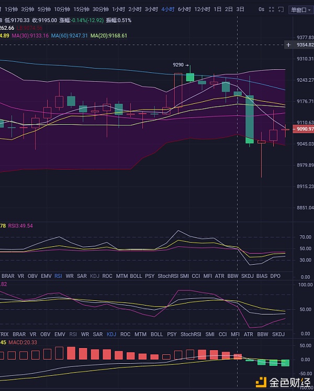Screen dimensions: 314x391
Task: Choose SMI in lower indicator row
Action: click(x=210, y=334)
